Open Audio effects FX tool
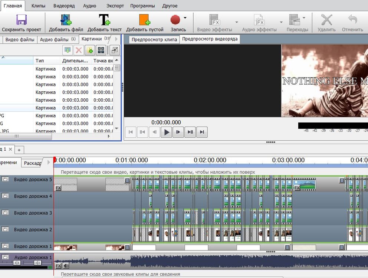Image resolution: width=368 pixels, height=278 pixels. pyautogui.click(x=259, y=20)
